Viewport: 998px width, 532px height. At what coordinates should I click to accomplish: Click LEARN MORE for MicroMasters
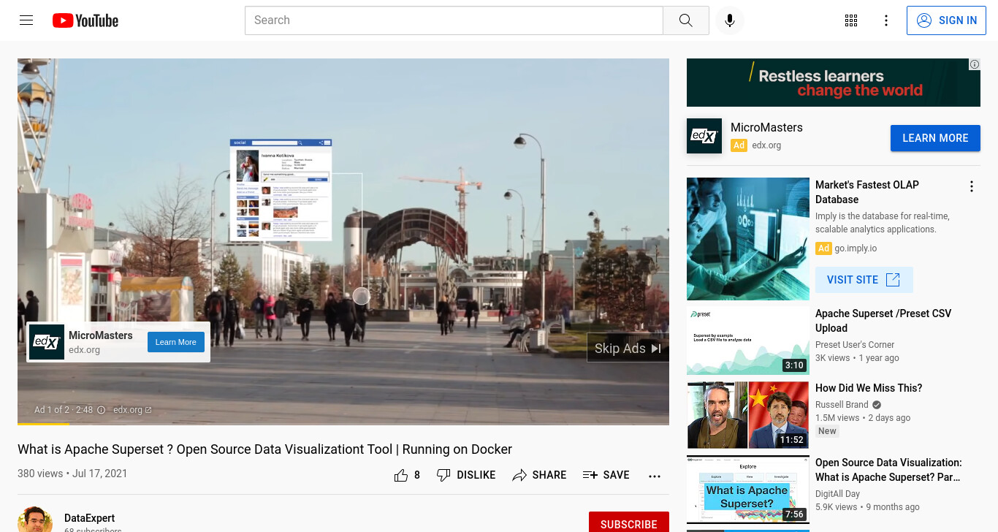935,138
